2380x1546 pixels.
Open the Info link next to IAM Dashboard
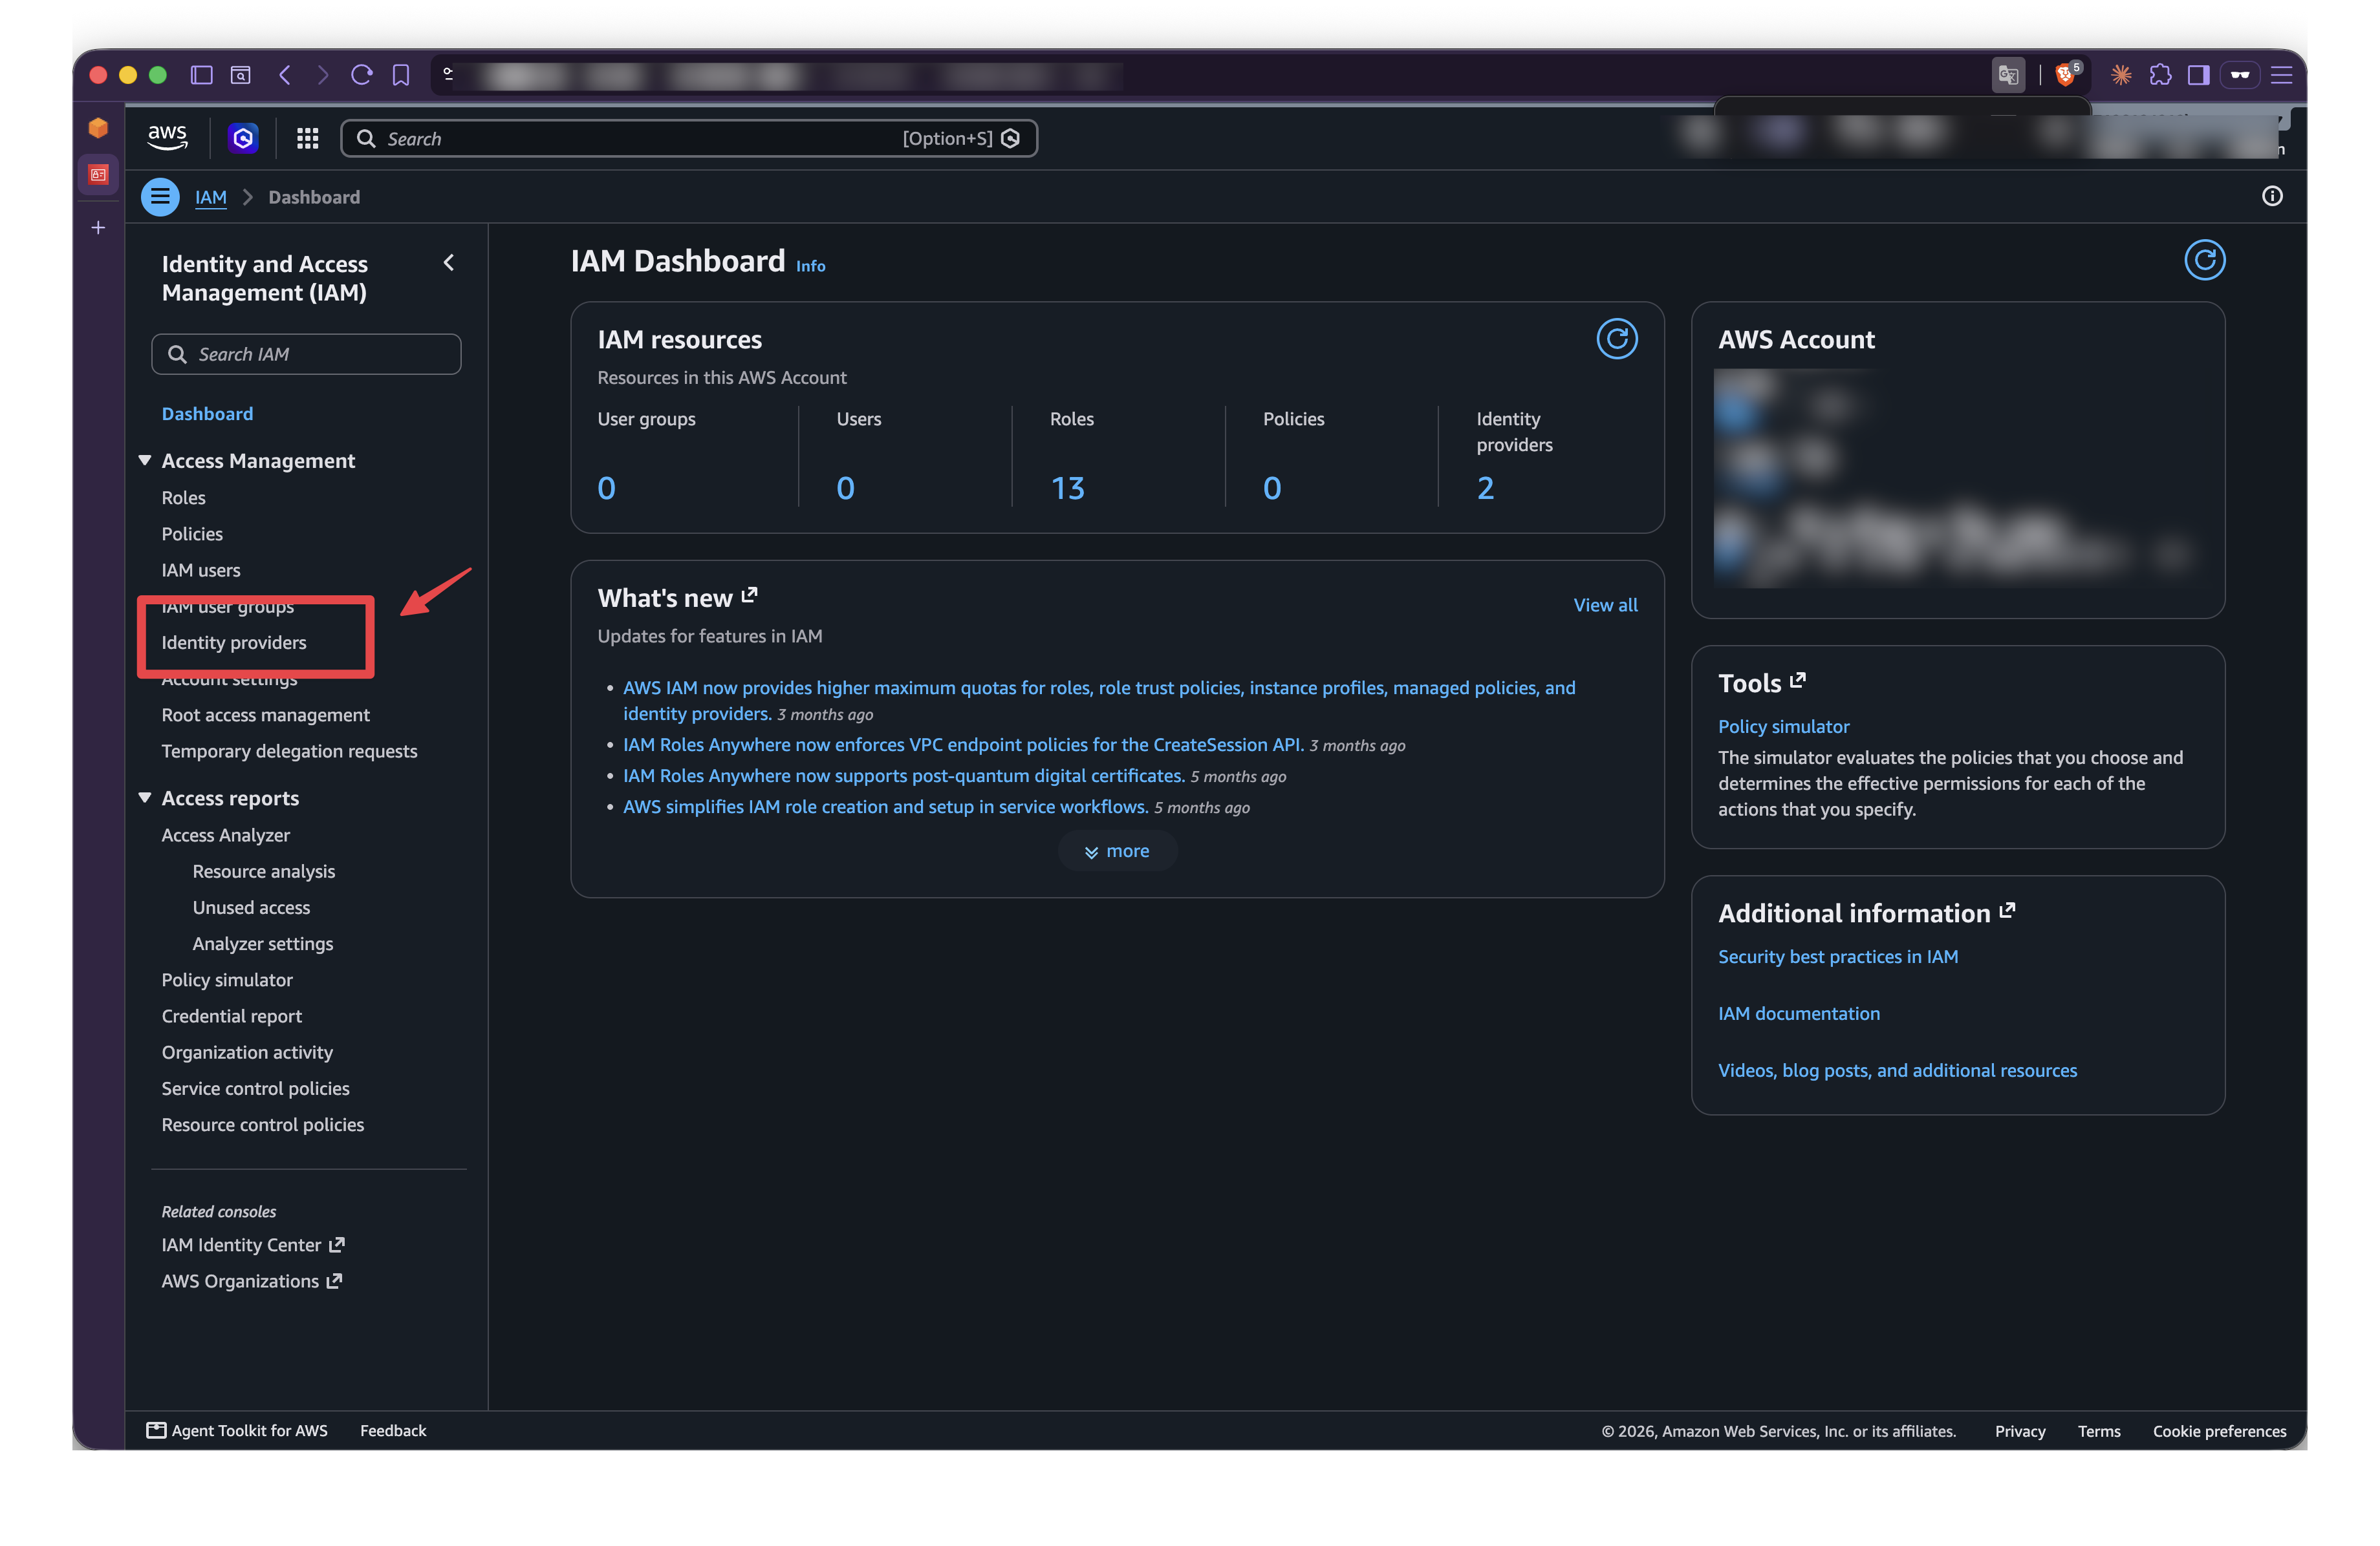(x=810, y=266)
